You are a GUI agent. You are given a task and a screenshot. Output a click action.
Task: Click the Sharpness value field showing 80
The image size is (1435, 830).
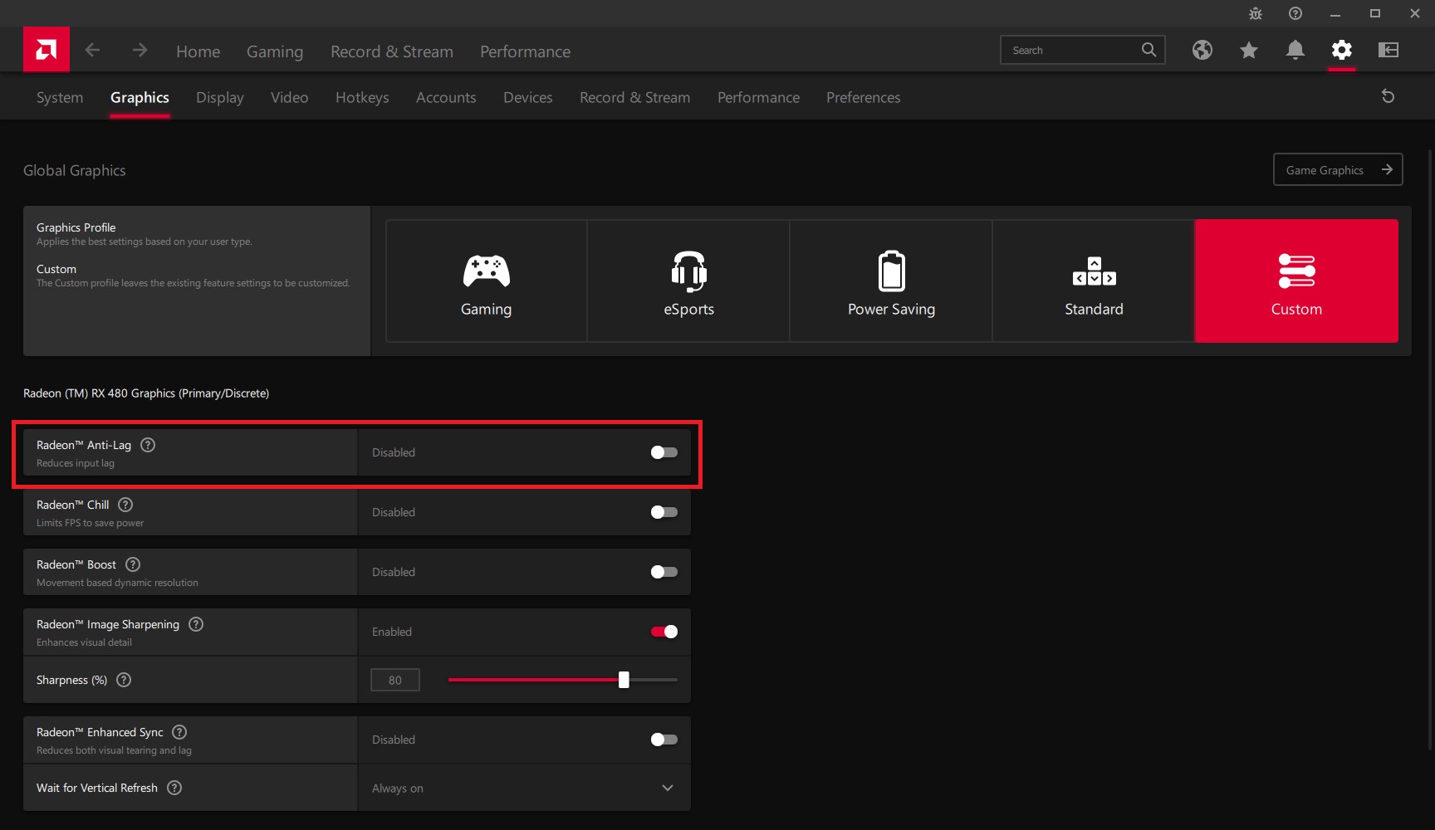(395, 680)
